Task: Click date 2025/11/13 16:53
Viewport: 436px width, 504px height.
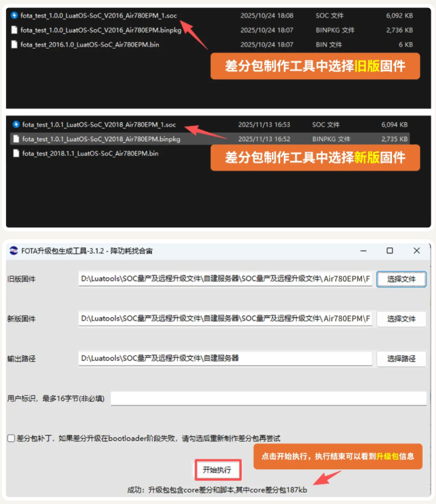Action: [x=264, y=125]
